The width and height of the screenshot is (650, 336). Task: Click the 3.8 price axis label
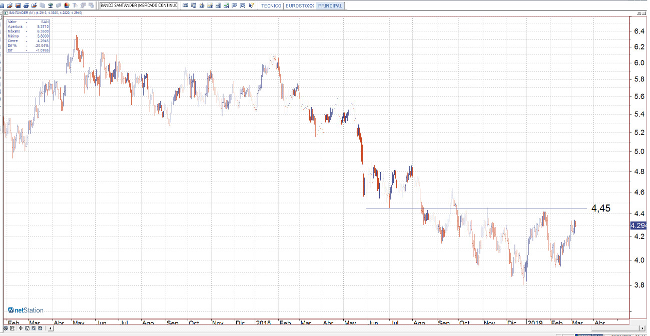[x=638, y=285]
